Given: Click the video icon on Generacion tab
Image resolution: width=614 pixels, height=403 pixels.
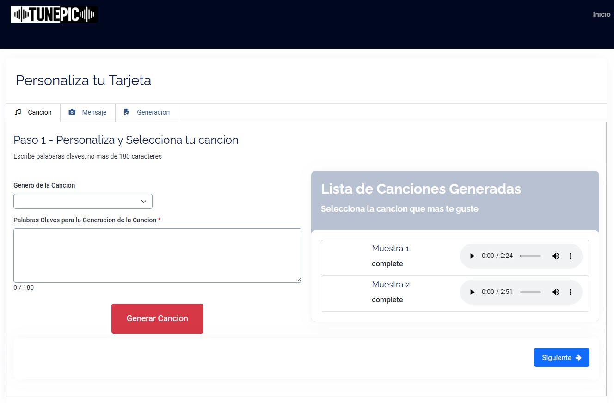Looking at the screenshot, I should click(x=126, y=112).
